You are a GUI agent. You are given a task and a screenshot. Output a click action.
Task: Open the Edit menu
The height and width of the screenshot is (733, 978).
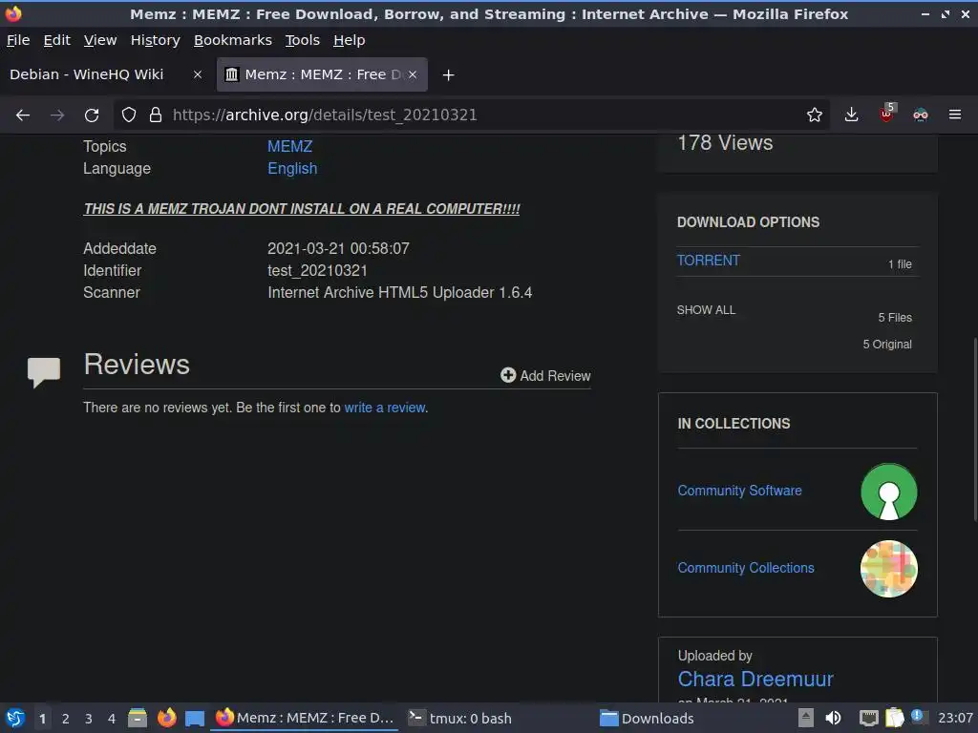(x=56, y=40)
